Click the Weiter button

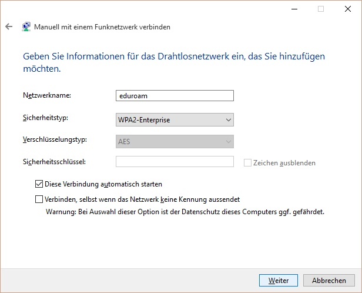pyautogui.click(x=279, y=280)
